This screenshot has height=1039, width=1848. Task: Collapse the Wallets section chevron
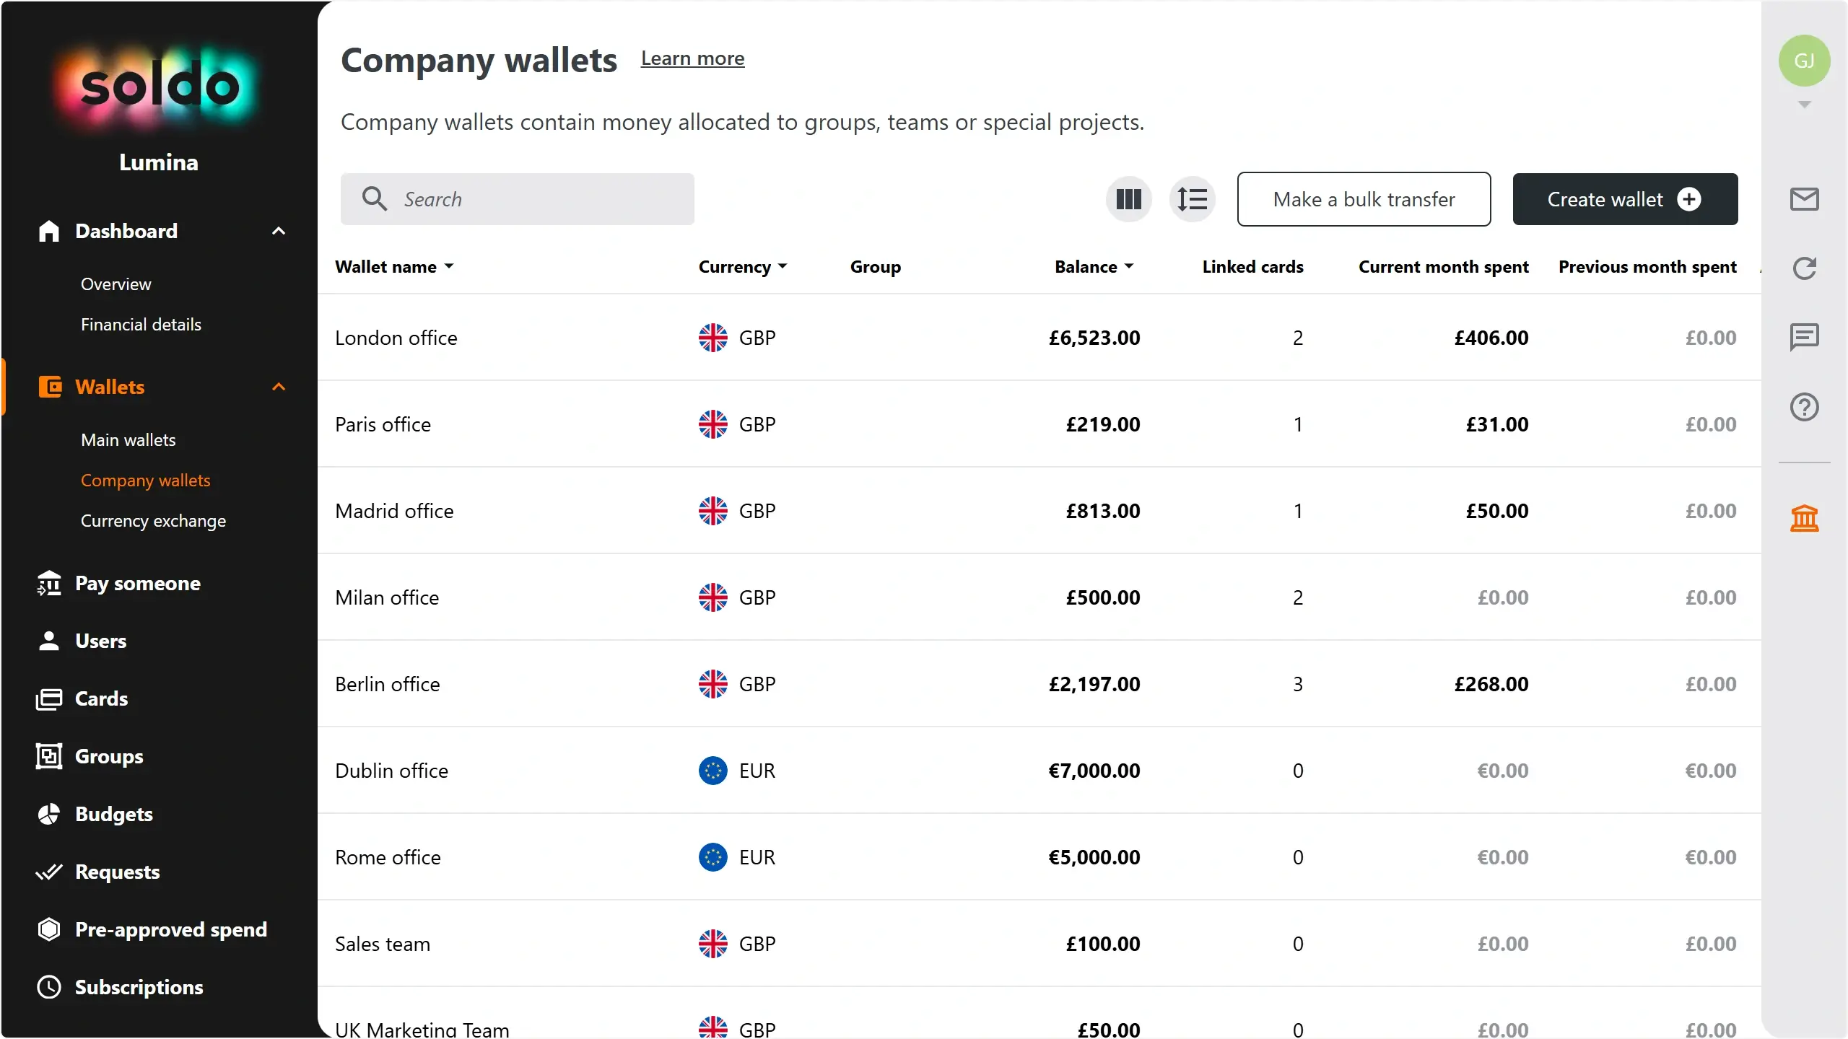click(279, 387)
